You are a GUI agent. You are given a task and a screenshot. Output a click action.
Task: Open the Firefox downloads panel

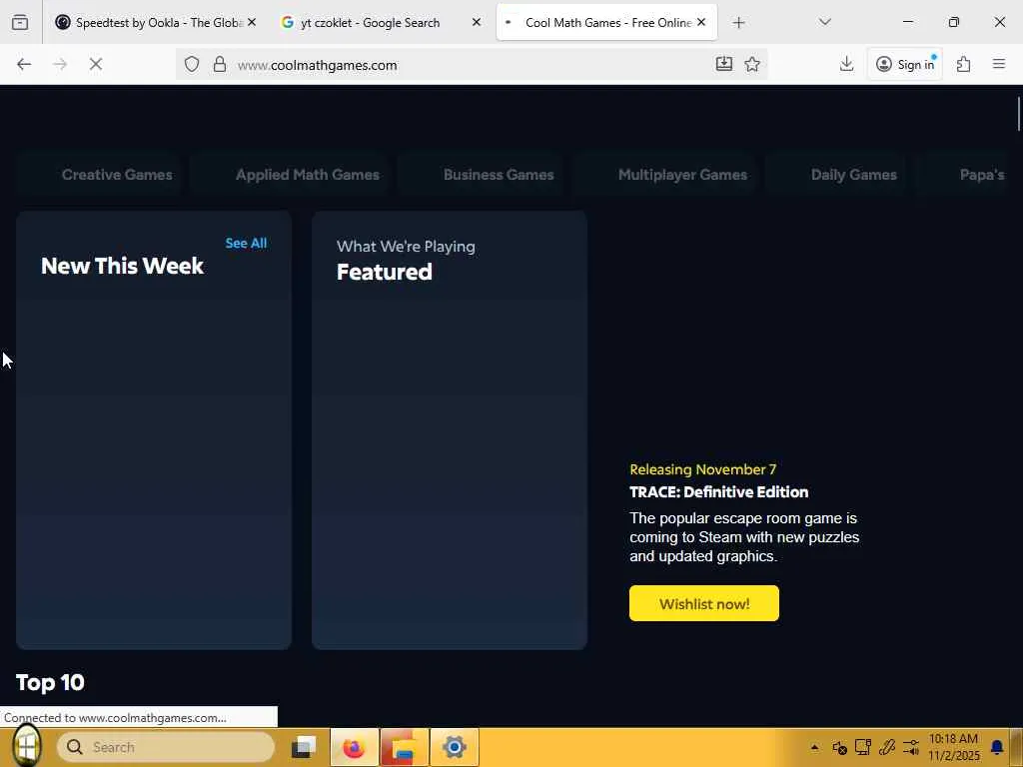tap(847, 64)
